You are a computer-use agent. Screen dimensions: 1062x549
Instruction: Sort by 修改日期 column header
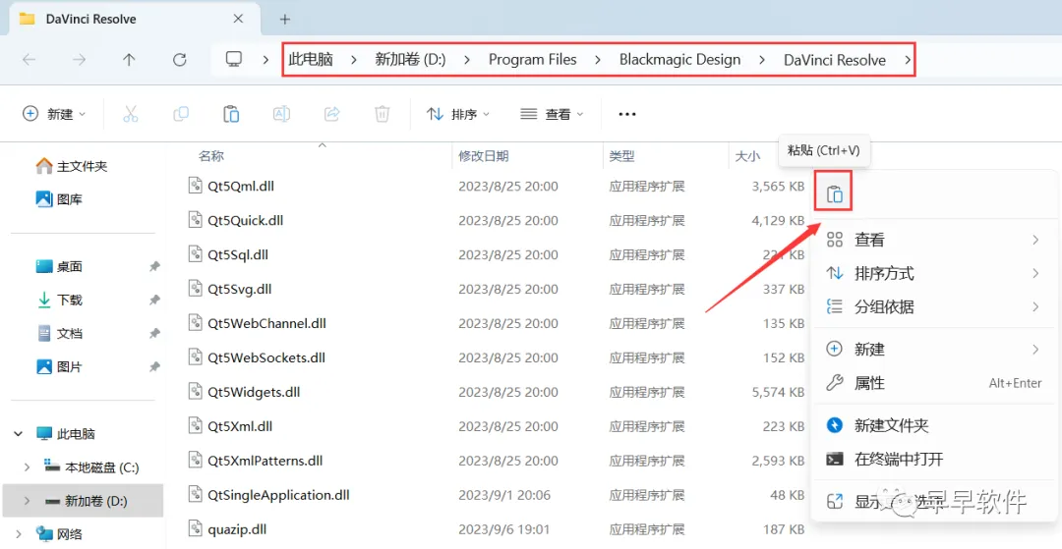484,156
